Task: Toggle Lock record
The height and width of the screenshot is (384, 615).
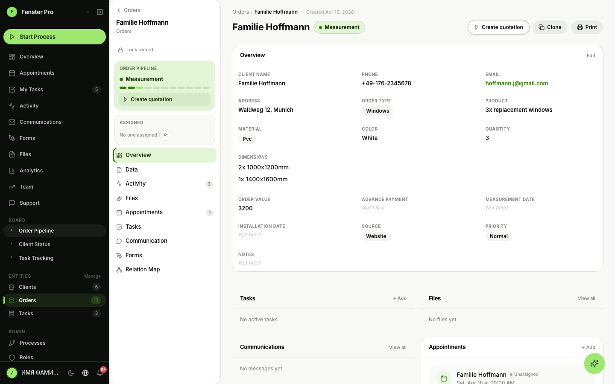Action: click(x=136, y=50)
